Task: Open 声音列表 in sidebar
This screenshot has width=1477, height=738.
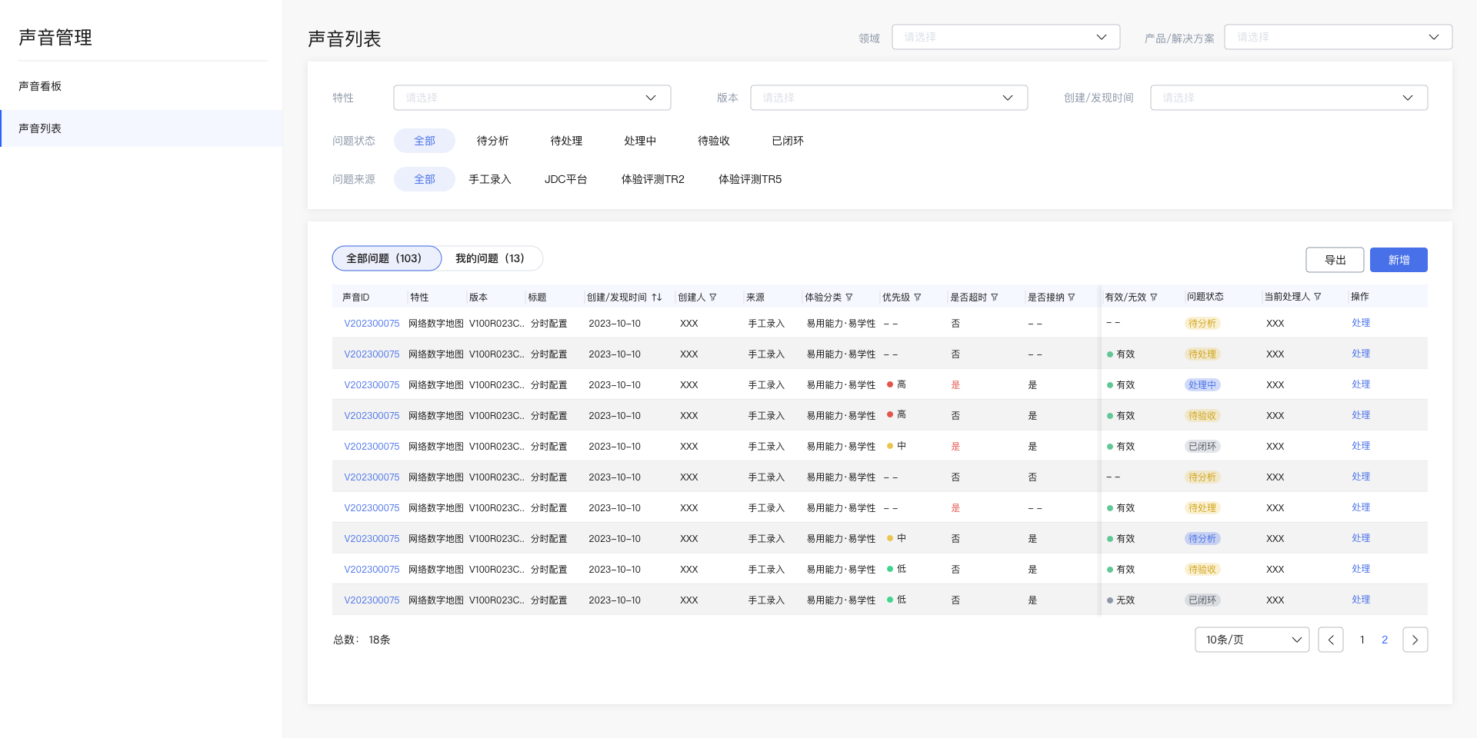Action: pos(142,128)
